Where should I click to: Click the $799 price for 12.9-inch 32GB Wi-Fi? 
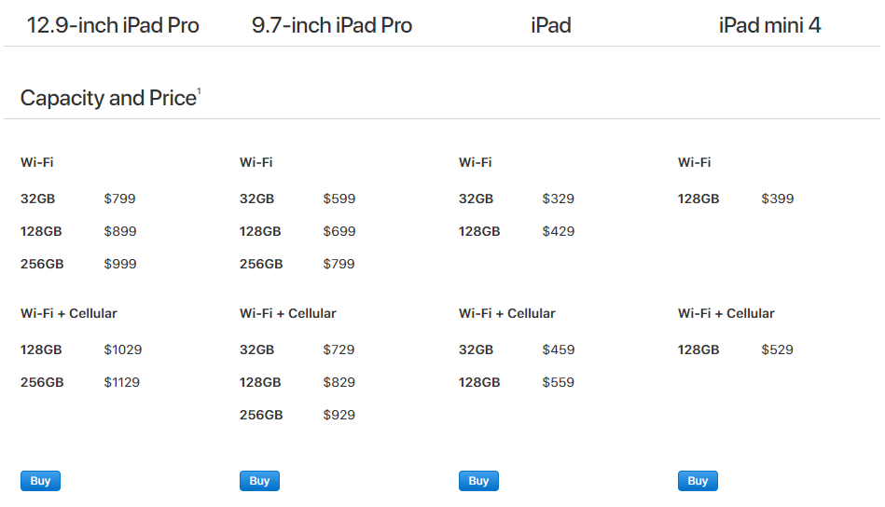[119, 199]
